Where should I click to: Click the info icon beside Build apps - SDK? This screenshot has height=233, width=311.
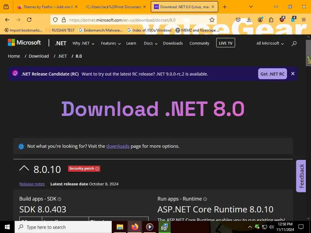click(x=59, y=199)
